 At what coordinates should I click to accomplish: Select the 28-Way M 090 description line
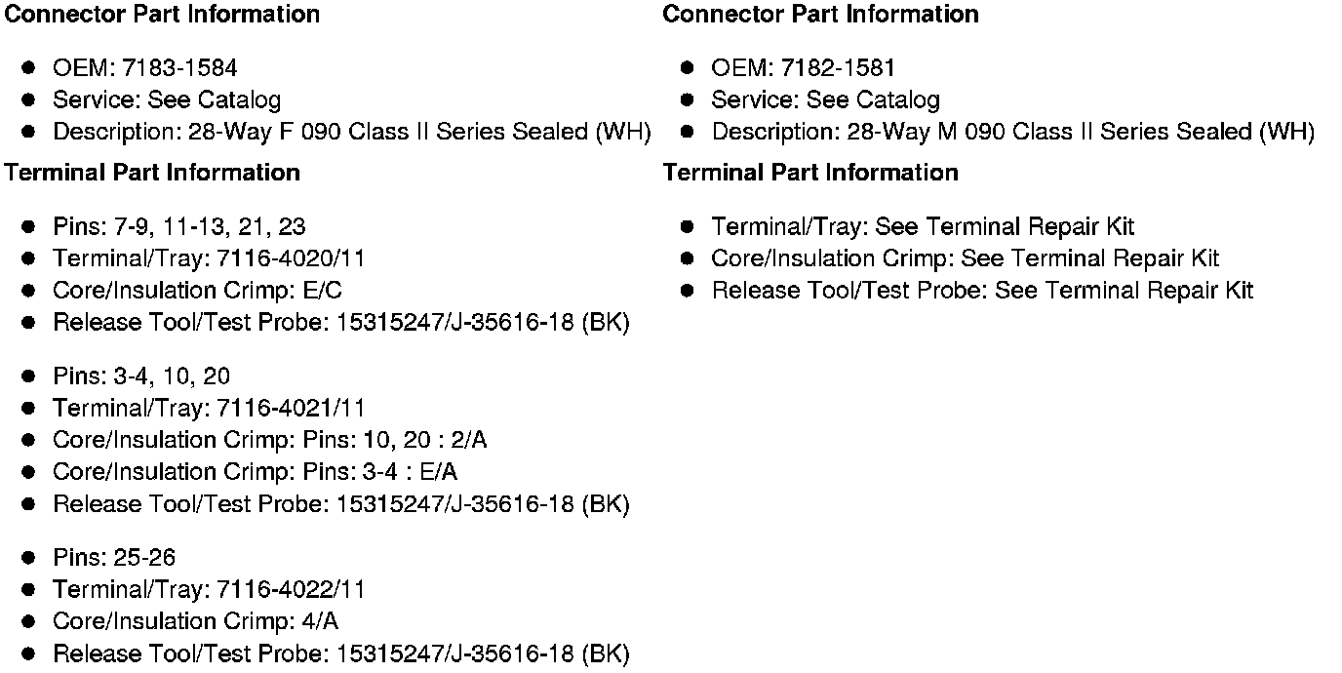click(x=1012, y=132)
